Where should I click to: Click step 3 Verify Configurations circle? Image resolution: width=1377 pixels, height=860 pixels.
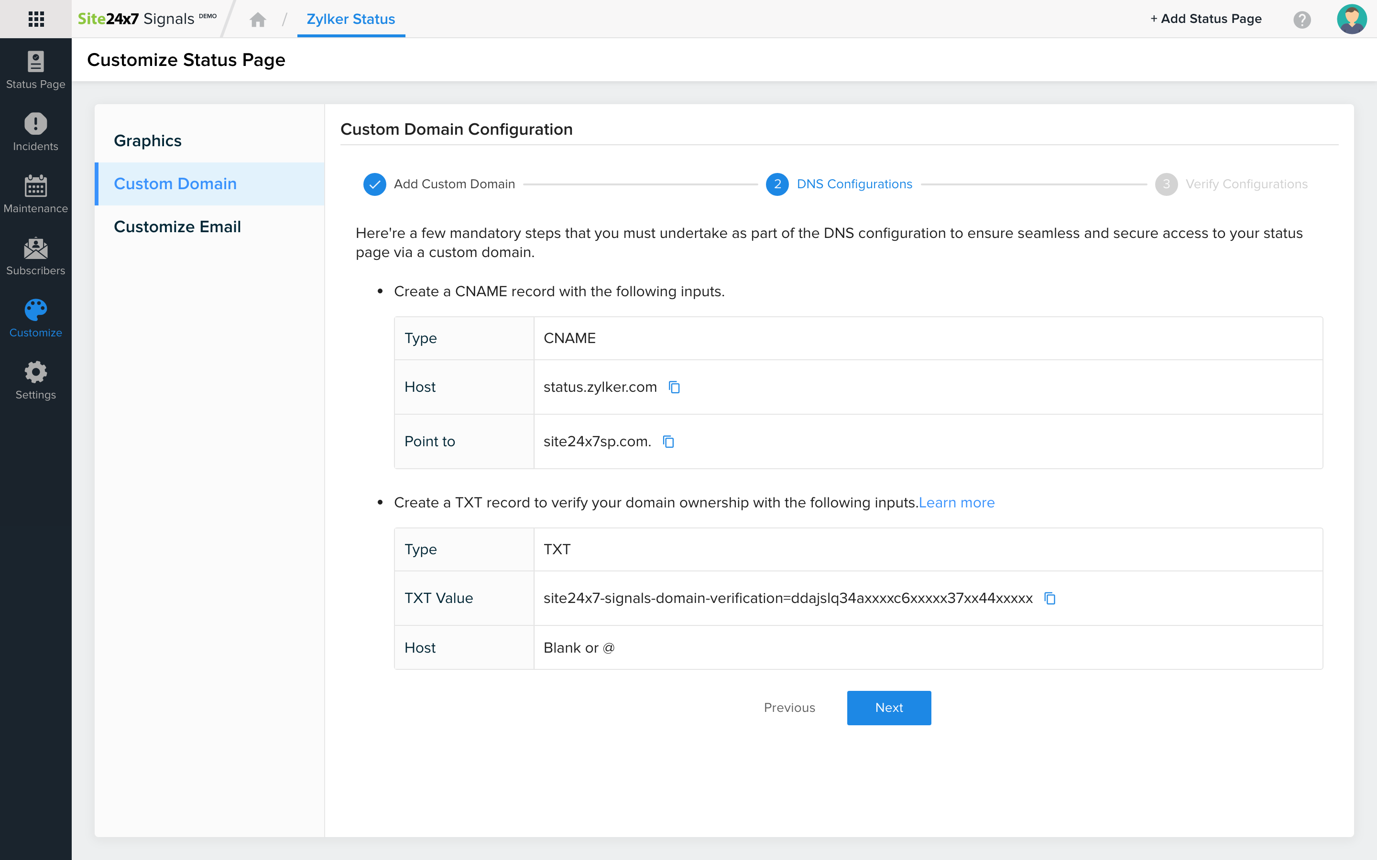pos(1167,184)
